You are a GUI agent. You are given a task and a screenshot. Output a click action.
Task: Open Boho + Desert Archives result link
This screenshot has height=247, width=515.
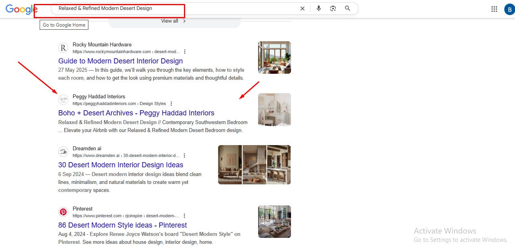pos(136,113)
